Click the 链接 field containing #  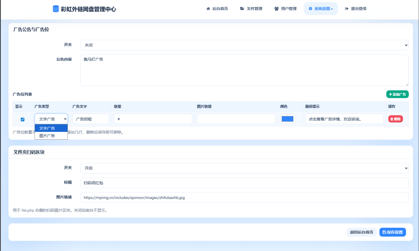click(x=153, y=119)
